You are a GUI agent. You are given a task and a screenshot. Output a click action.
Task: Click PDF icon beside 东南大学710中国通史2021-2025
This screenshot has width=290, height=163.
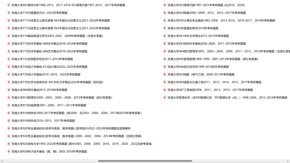[9, 13]
